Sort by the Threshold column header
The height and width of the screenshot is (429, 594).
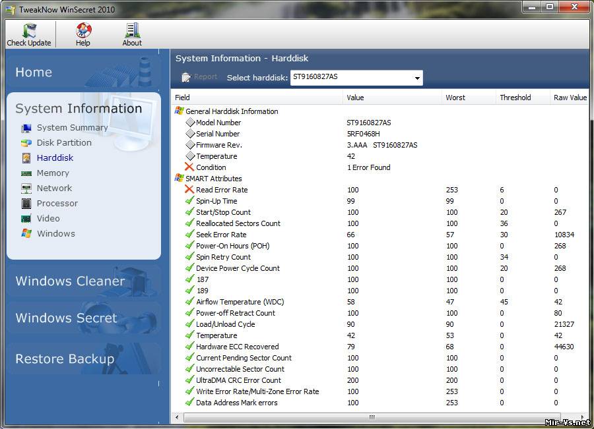pos(515,98)
